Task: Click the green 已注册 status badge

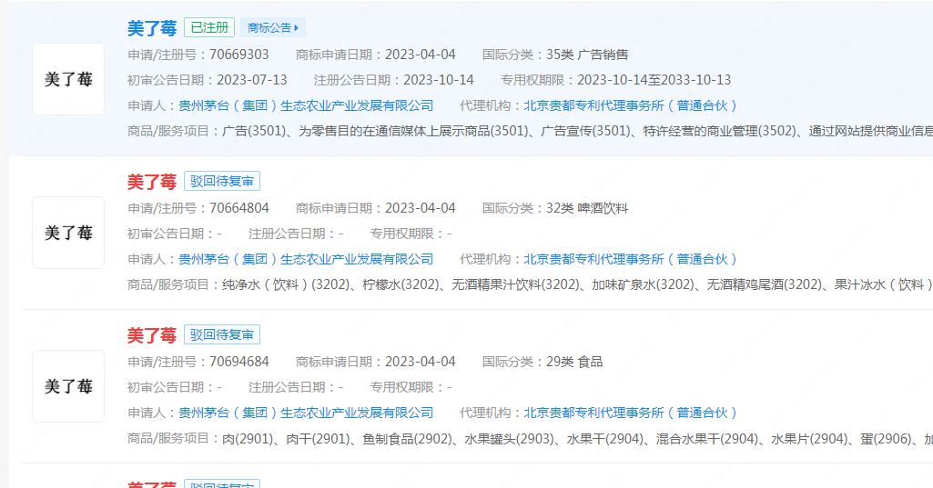Action: 209,28
